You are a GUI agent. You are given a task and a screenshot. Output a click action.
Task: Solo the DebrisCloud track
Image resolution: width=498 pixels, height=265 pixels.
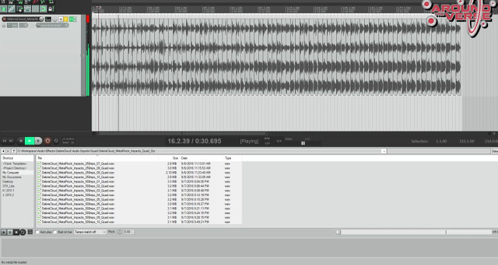tap(66, 19)
